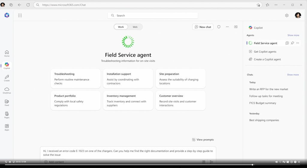The height and width of the screenshot is (168, 307).
Task: Open the Microsoft 365 app launcher grid
Action: pos(20,16)
